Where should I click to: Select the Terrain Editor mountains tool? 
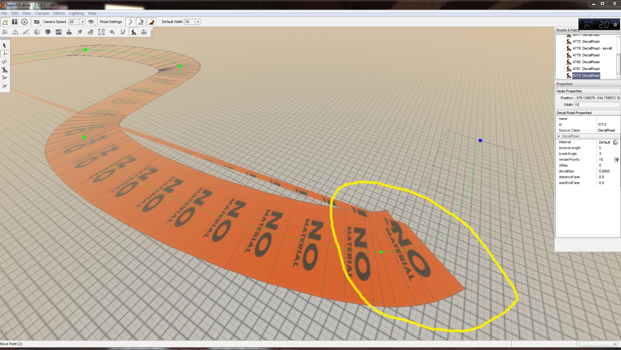tap(15, 32)
